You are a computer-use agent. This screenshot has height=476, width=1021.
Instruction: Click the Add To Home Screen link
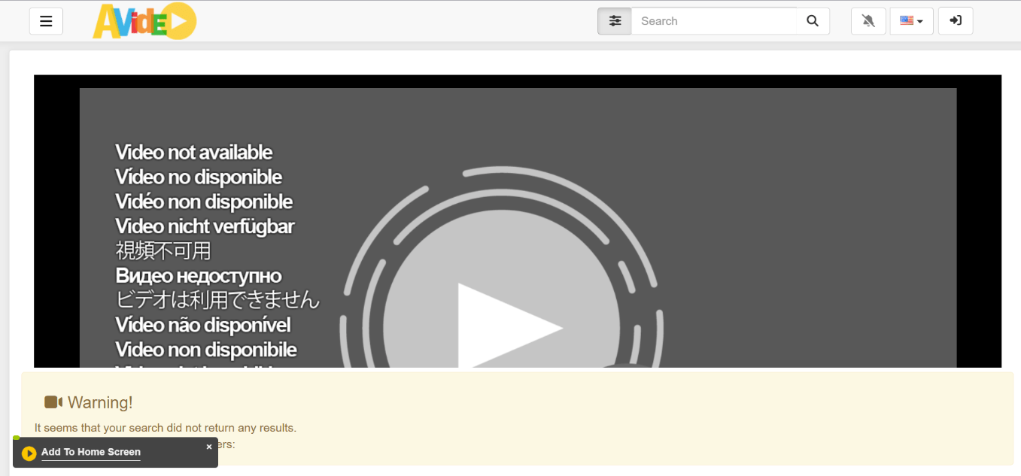point(91,452)
